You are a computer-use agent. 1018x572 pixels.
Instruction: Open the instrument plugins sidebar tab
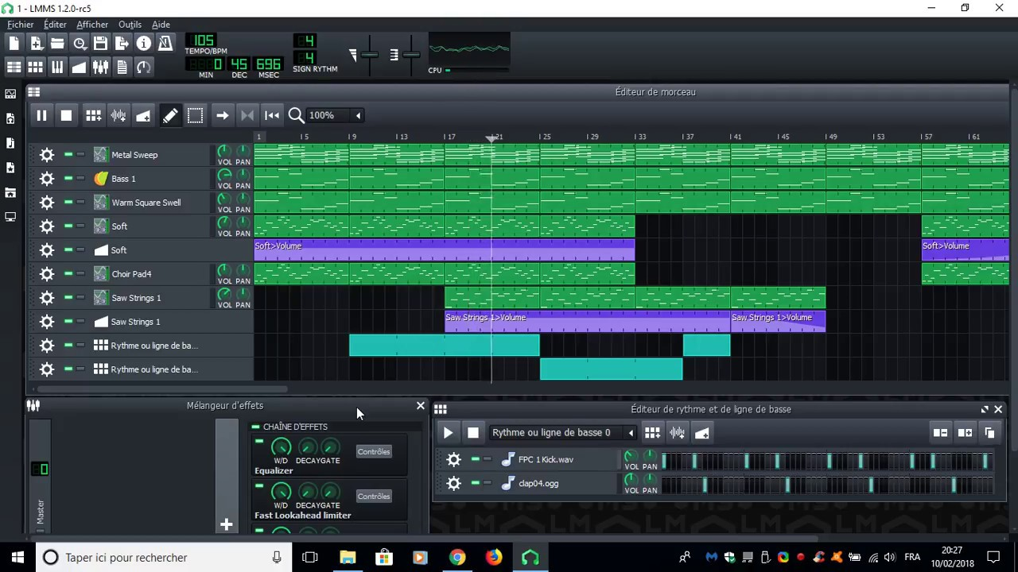point(10,94)
